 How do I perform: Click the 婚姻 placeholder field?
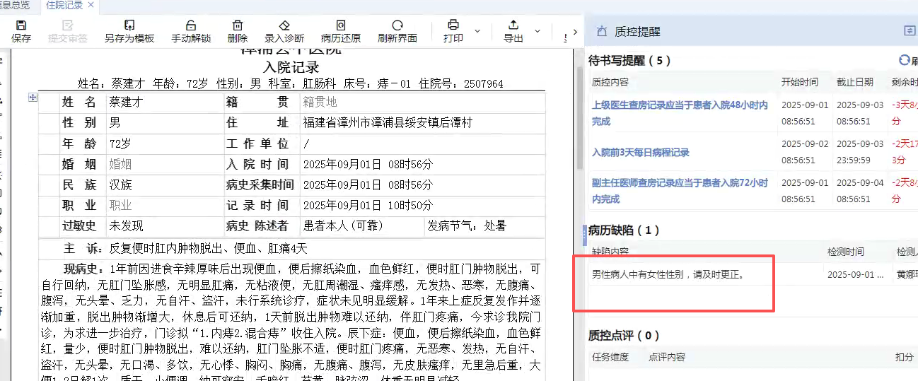[x=120, y=164]
